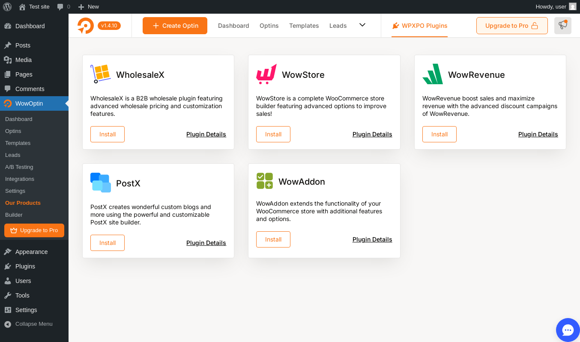Screen dimensions: 580x342
Task: Open Plugin Details for WowAddon
Action: (372, 239)
